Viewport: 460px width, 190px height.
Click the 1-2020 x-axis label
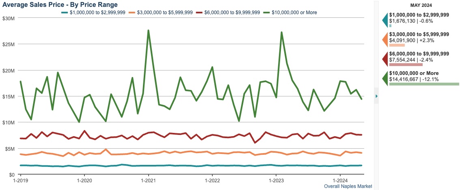(84, 181)
